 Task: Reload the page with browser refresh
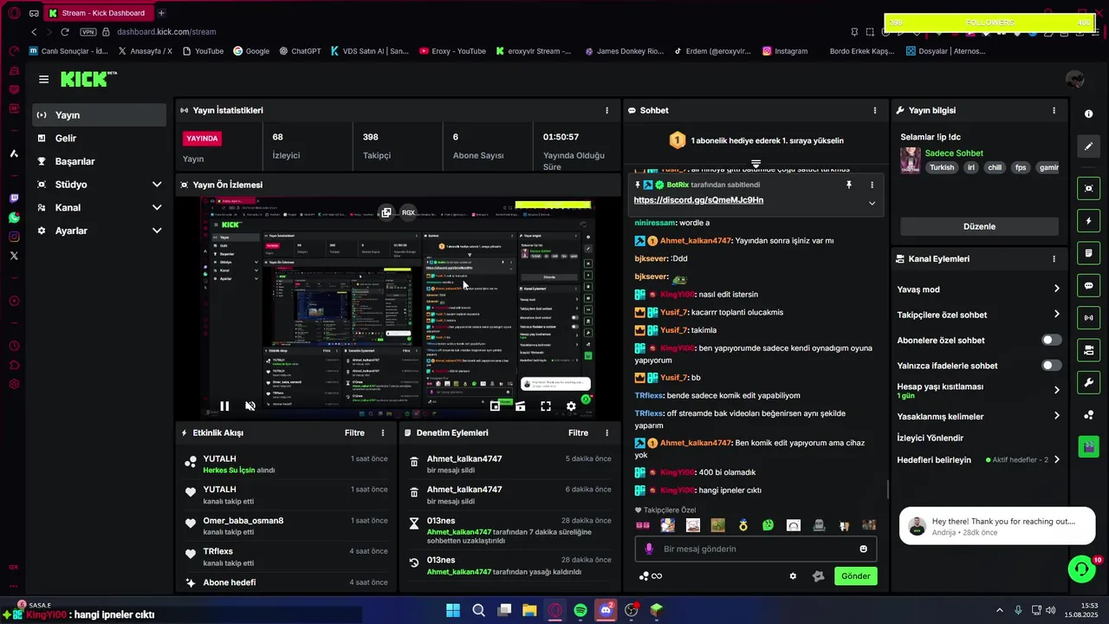coord(64,32)
